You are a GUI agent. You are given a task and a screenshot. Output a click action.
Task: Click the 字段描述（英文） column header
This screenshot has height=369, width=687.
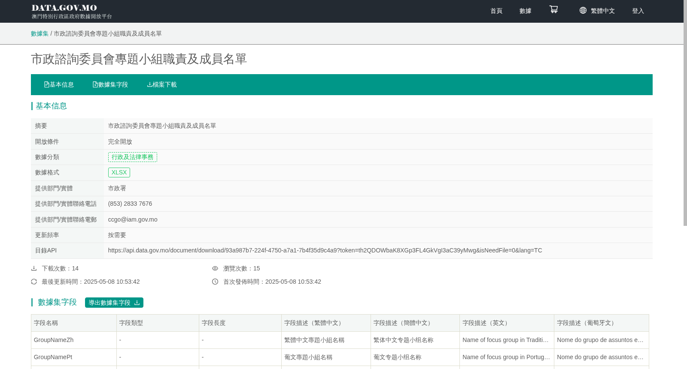point(507,323)
